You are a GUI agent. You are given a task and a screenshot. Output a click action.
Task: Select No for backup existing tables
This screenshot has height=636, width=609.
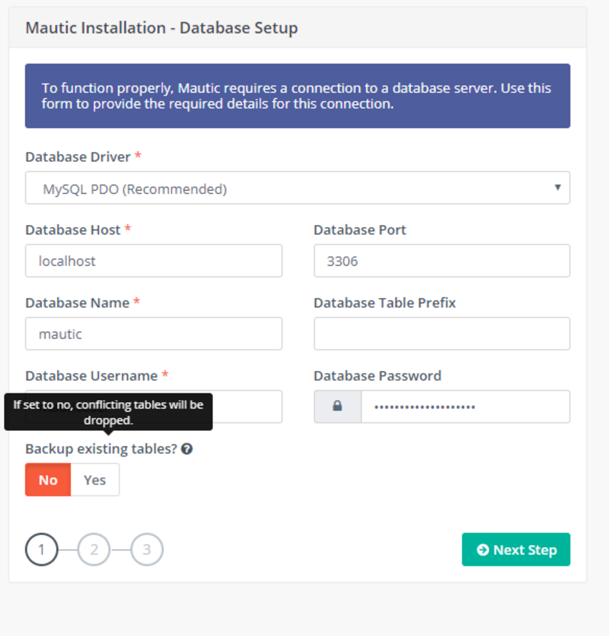(48, 480)
